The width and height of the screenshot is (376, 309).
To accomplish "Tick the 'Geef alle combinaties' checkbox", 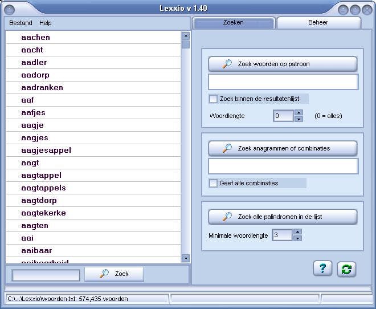I will coord(213,183).
